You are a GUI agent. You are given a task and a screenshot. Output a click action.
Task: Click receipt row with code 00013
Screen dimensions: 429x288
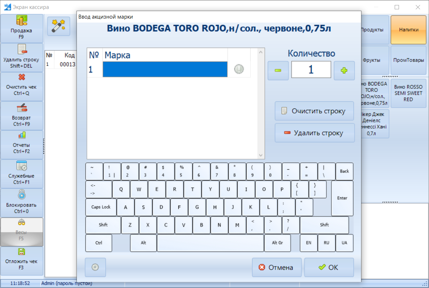pos(61,64)
